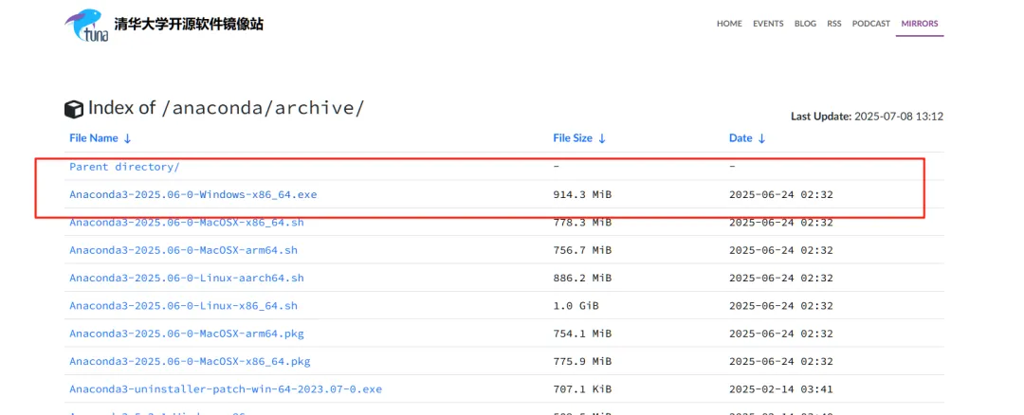The width and height of the screenshot is (1024, 415).
Task: Download Anaconda3-2025.06-0-Windows-x86_64.exe
Action: pyautogui.click(x=193, y=194)
